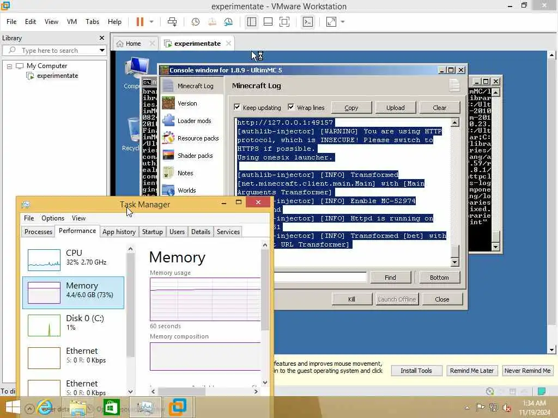Viewport: 558px width, 418px height.
Task: Click the Minecraft log scrollbar down arrow
Action: pyautogui.click(x=454, y=263)
